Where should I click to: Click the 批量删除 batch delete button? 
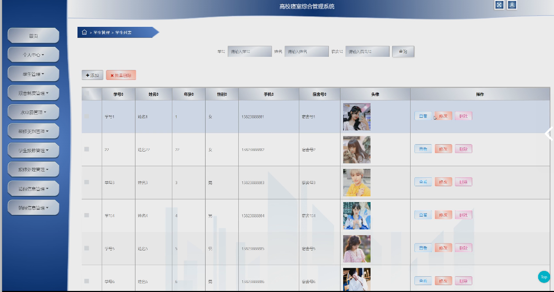[121, 75]
